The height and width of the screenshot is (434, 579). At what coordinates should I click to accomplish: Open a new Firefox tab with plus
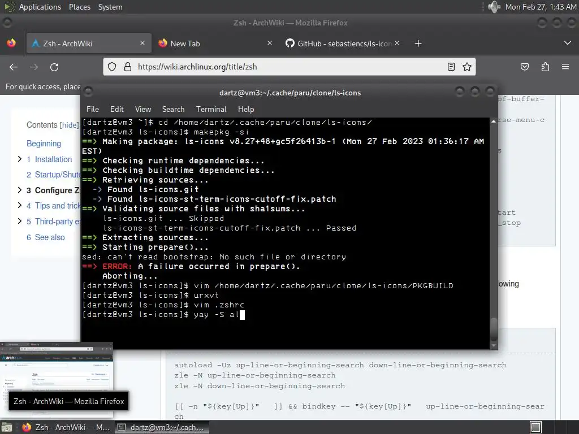pyautogui.click(x=418, y=44)
